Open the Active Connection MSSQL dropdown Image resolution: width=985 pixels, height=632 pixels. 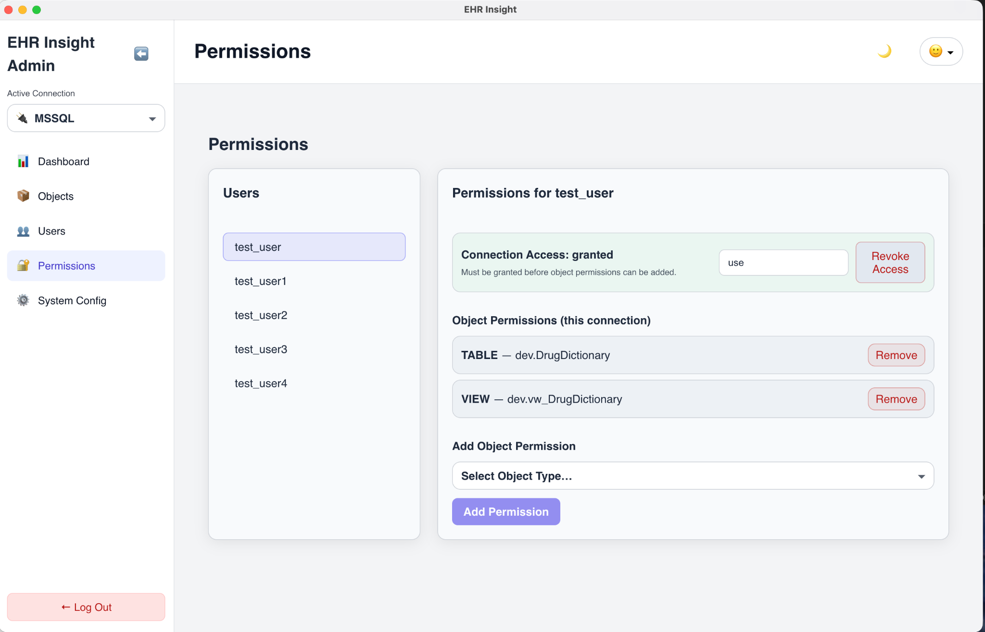coord(86,118)
